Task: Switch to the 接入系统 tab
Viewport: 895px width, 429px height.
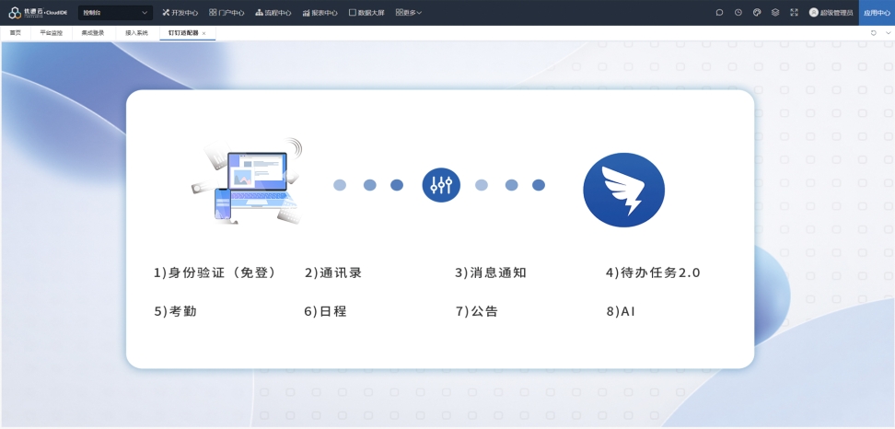Action: (136, 33)
